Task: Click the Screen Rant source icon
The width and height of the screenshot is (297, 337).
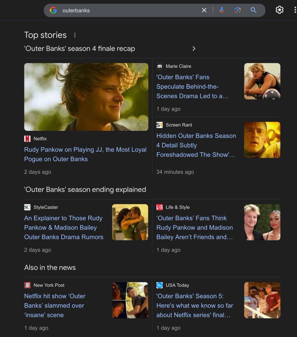Action: (159, 125)
